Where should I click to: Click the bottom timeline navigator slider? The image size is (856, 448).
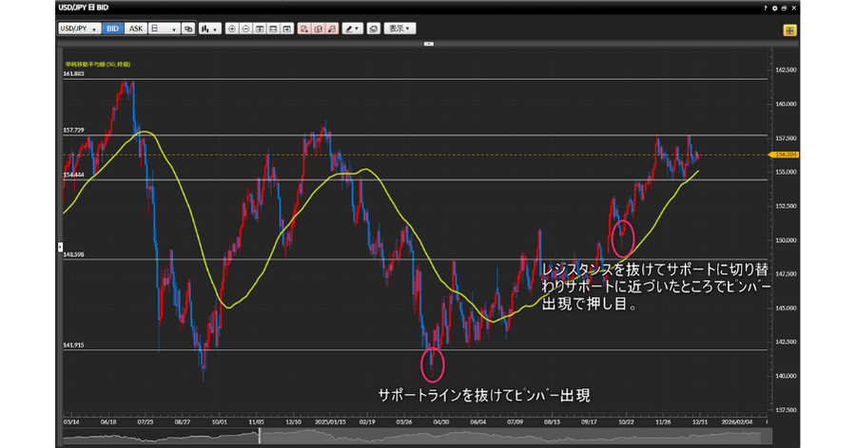click(x=259, y=436)
